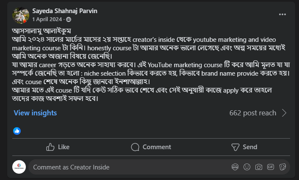The height and width of the screenshot is (180, 299).
Task: Like the post by Sayeda Shahnaj Parvin
Action: point(58,147)
